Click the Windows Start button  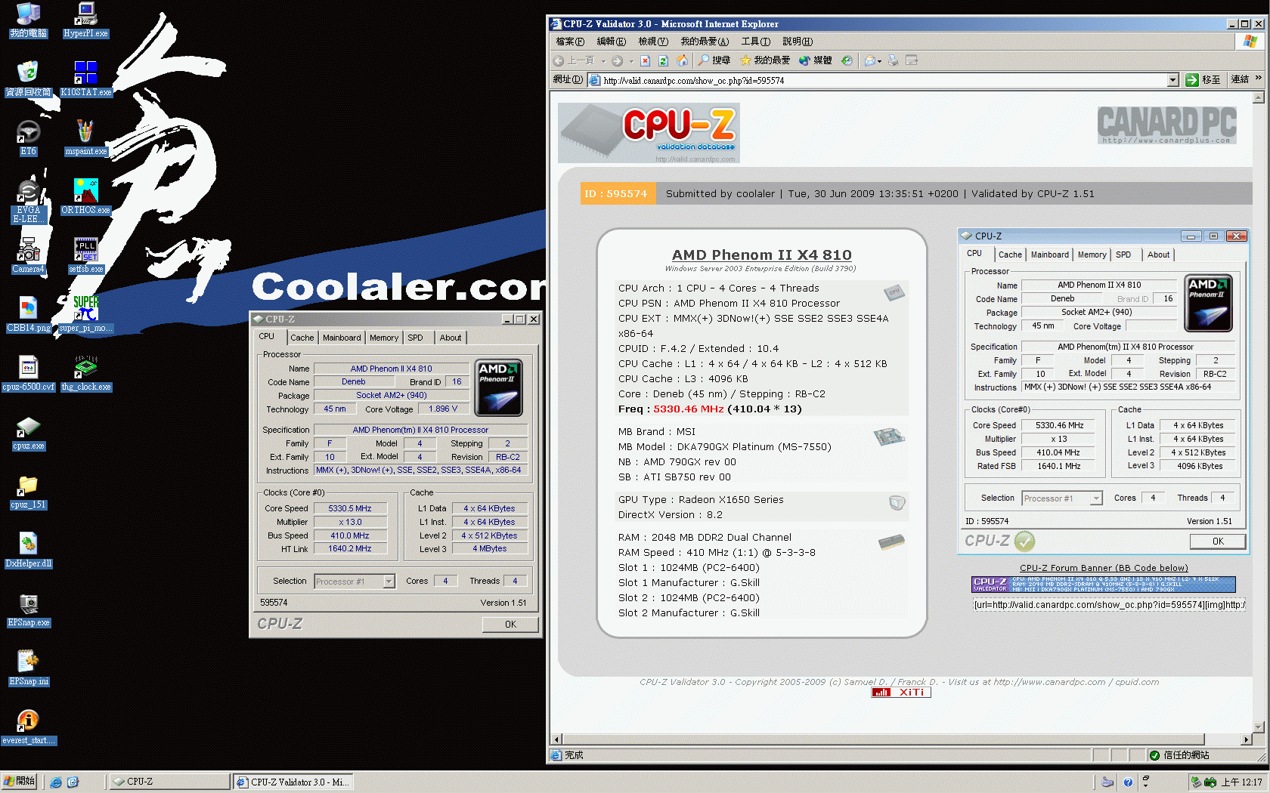[20, 782]
